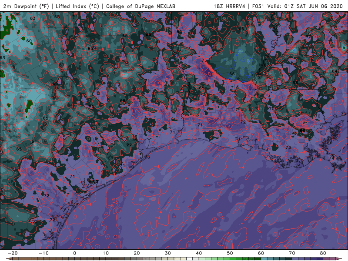The width and height of the screenshot is (348, 261).
Task: Click the 'F031' forecast hour label
Action: (258, 6)
